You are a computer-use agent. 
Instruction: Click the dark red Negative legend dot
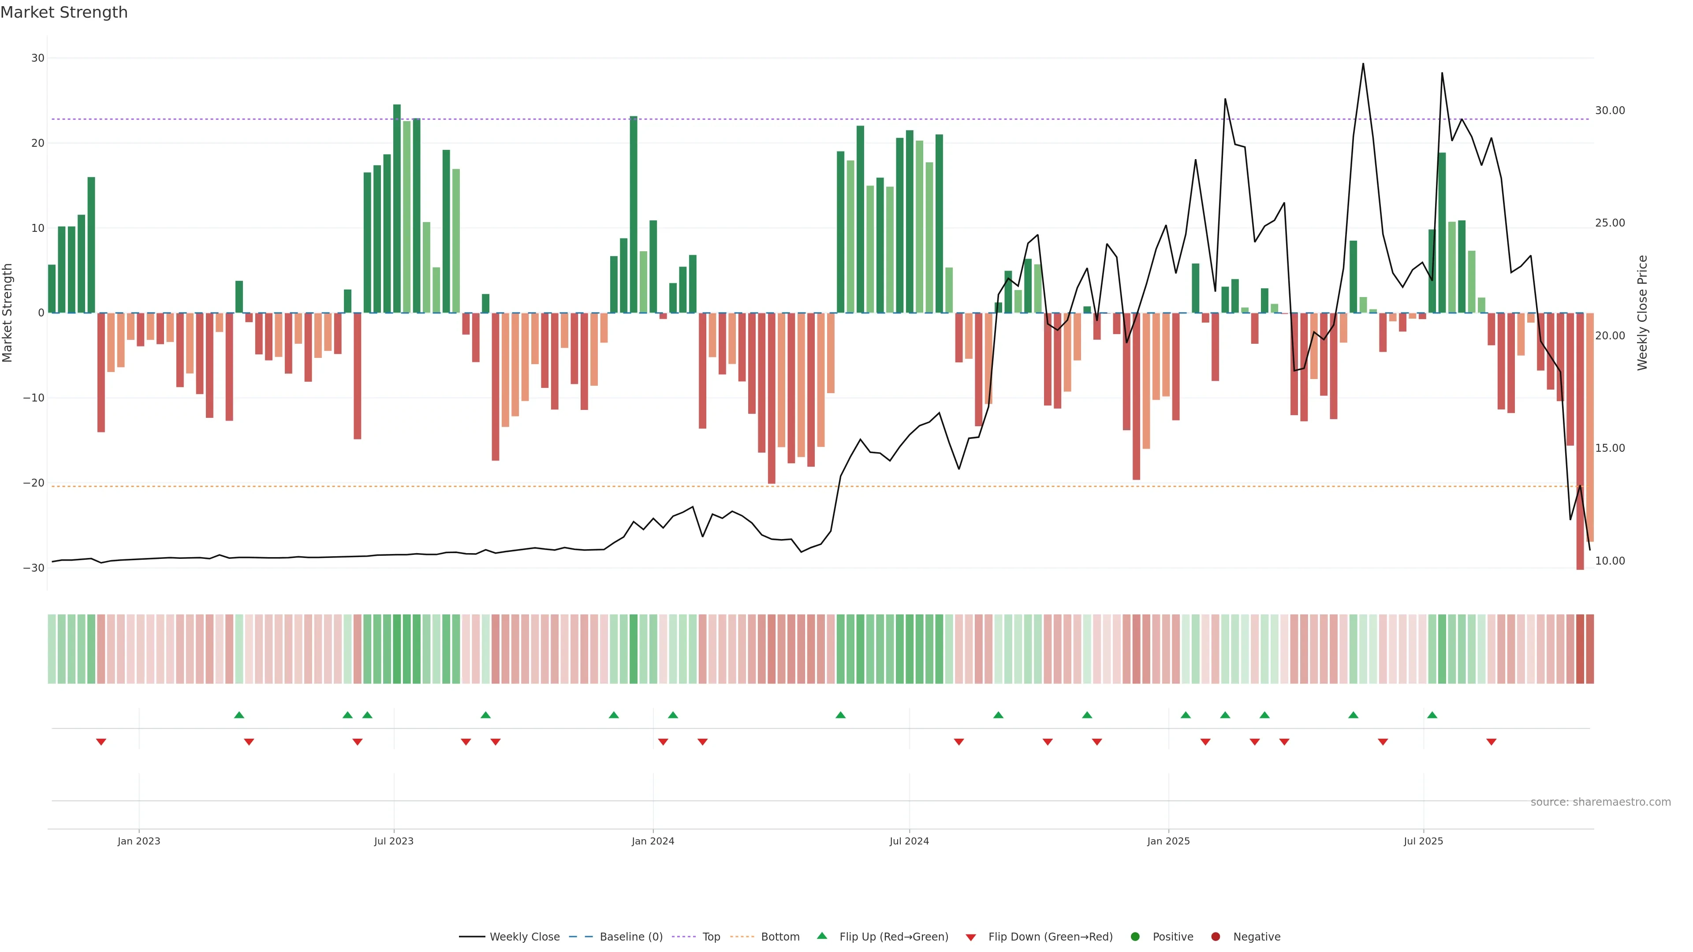pyautogui.click(x=1215, y=937)
